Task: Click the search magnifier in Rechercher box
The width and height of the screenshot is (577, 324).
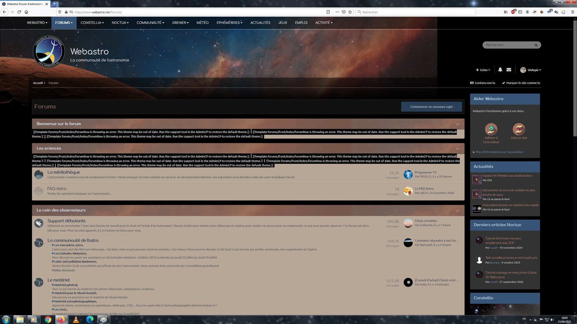Action: [x=536, y=45]
